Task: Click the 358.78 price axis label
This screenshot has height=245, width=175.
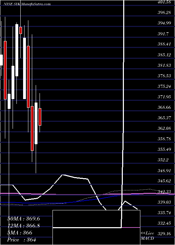Action: point(164,139)
